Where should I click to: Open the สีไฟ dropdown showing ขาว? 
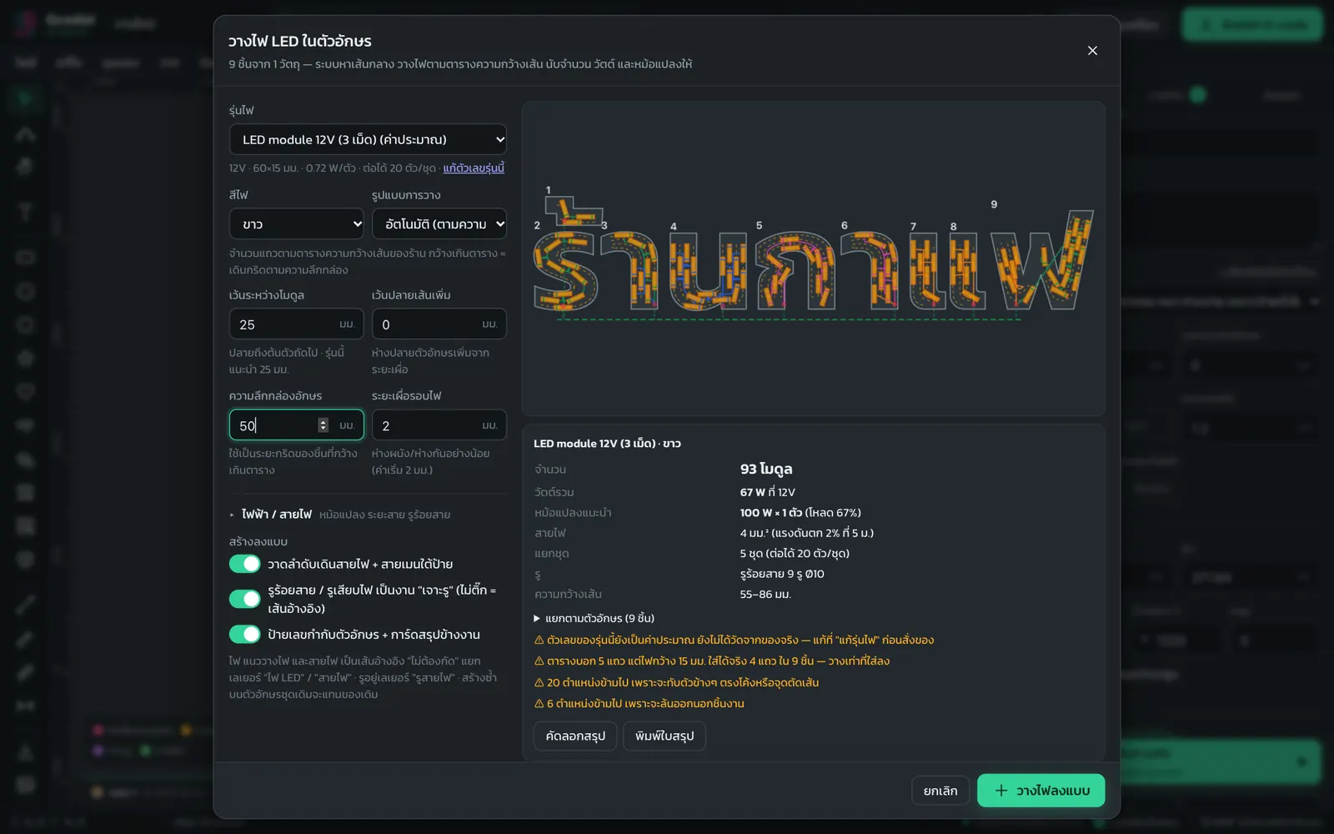click(x=297, y=224)
